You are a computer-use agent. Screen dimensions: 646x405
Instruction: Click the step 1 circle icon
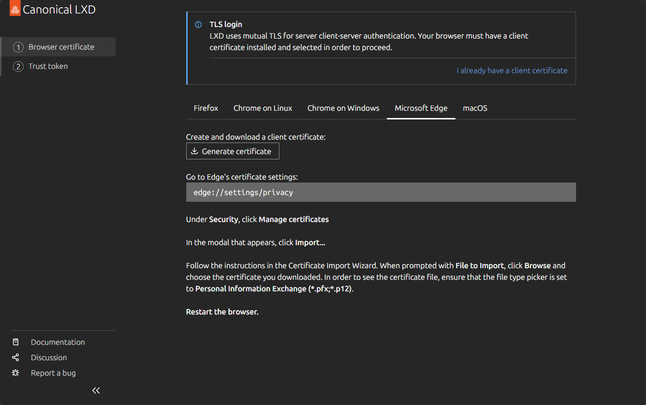pyautogui.click(x=18, y=47)
